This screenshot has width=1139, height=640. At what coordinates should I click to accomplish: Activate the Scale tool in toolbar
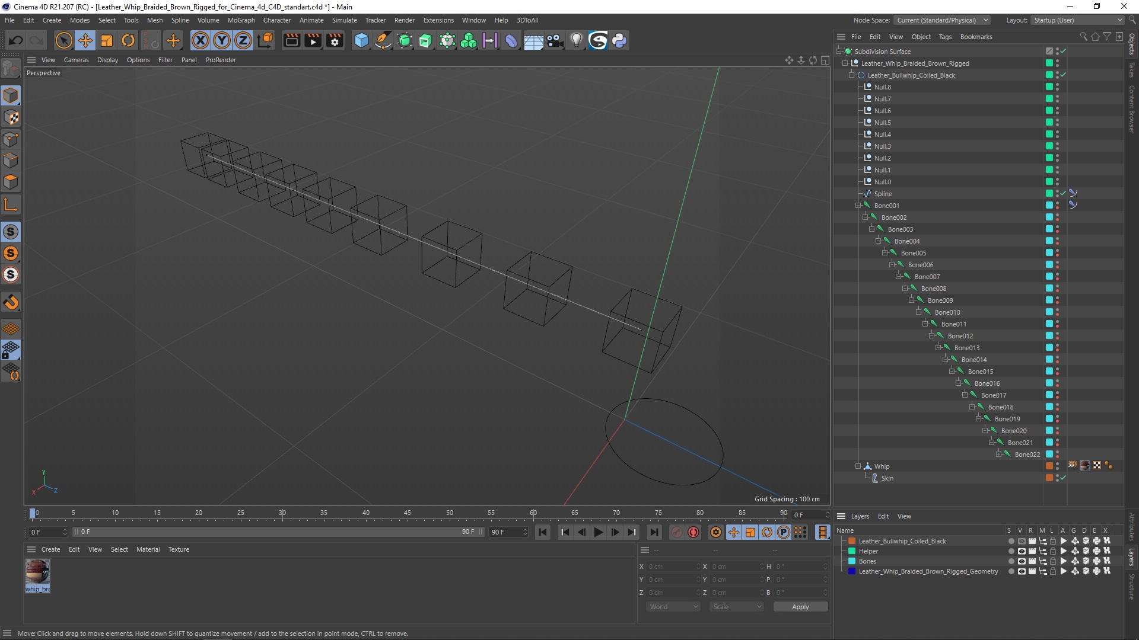tap(107, 40)
